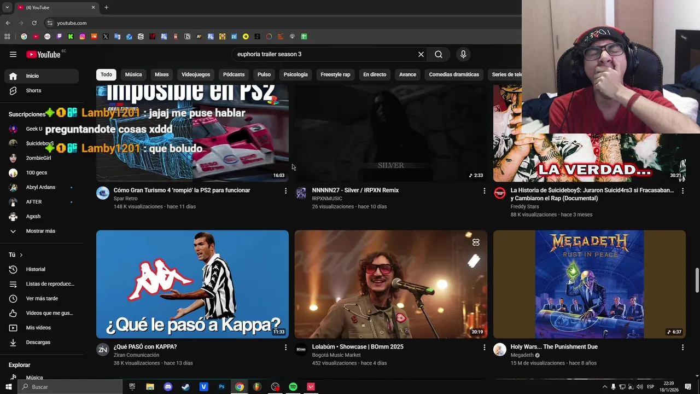This screenshot has height=394, width=700.
Task: Open options menu for Holy Wars video
Action: click(682, 347)
